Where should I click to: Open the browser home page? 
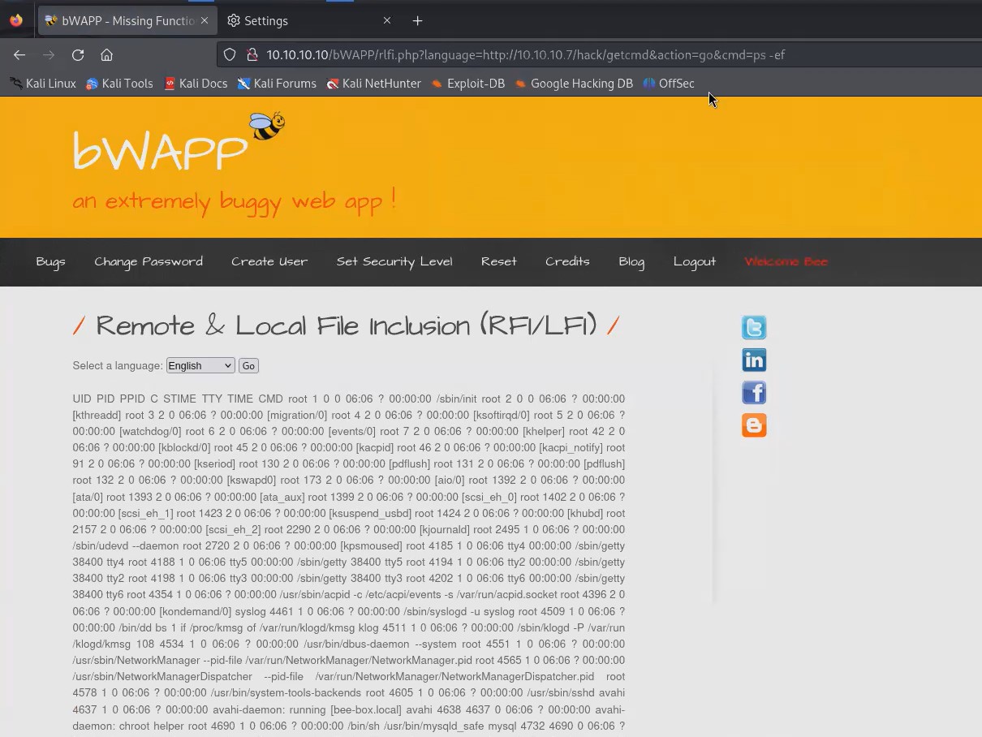tap(106, 55)
